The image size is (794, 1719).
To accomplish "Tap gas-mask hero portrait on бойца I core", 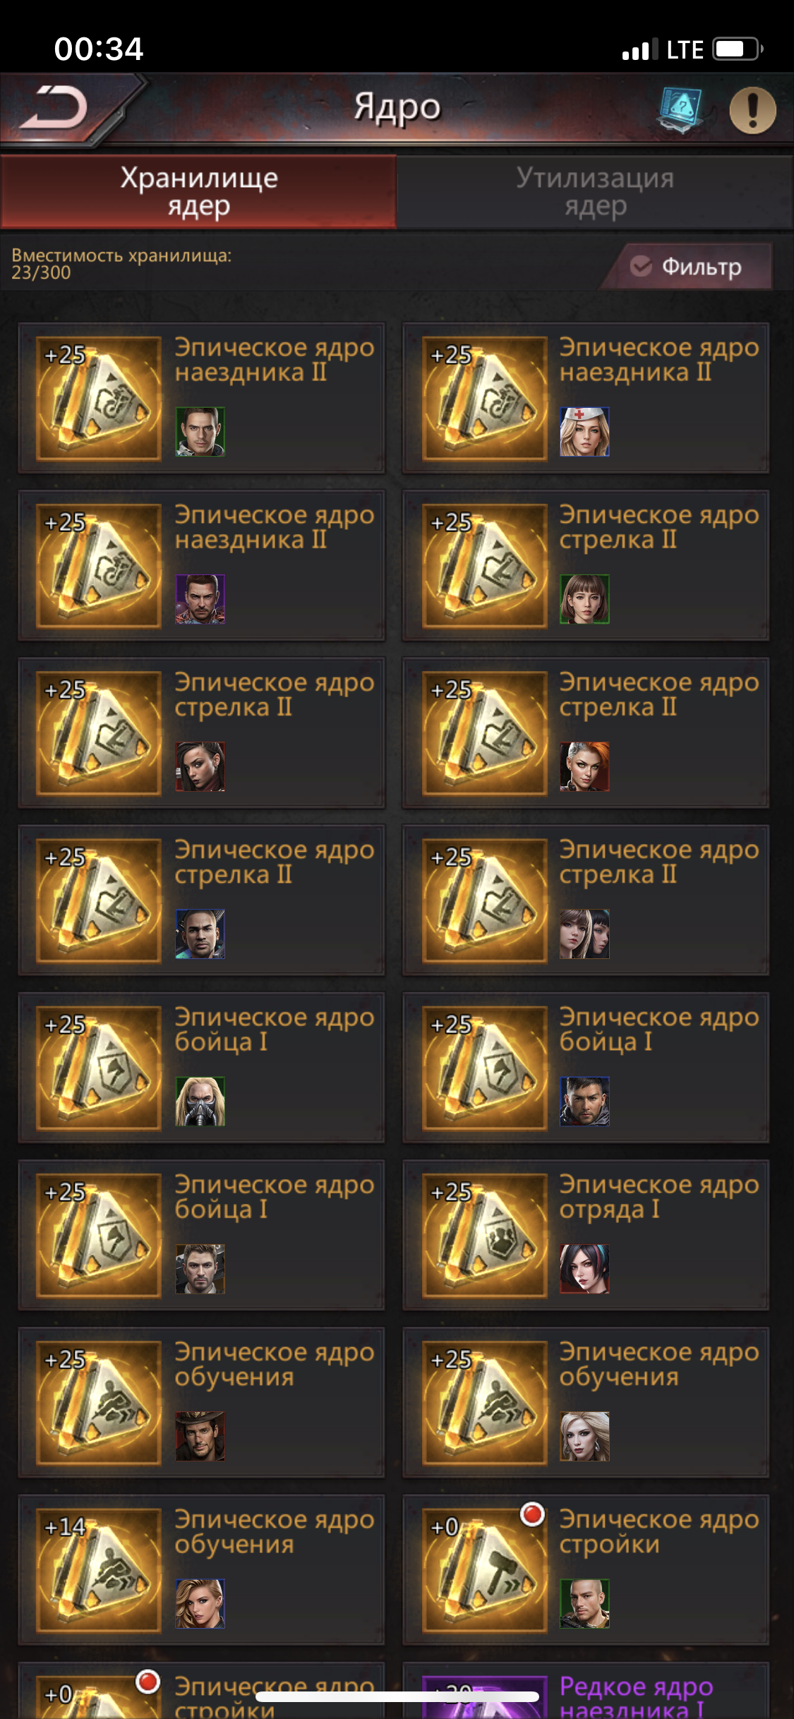I will 200,1102.
